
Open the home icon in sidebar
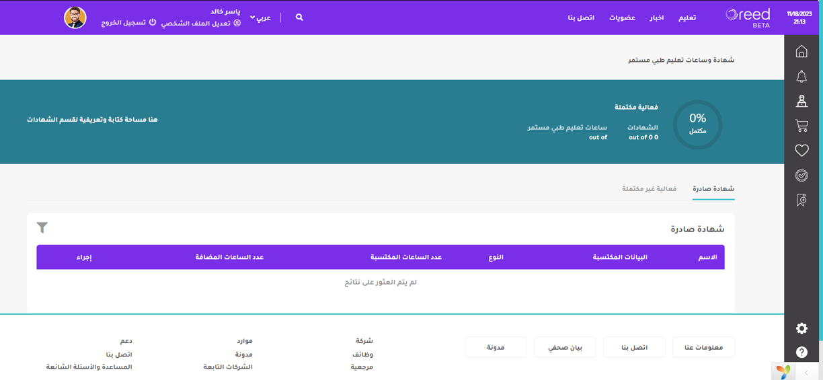801,51
